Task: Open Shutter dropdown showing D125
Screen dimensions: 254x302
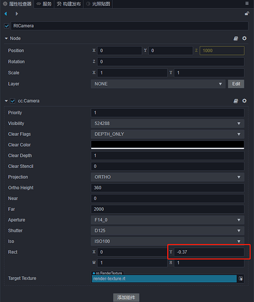Action: tap(168, 231)
